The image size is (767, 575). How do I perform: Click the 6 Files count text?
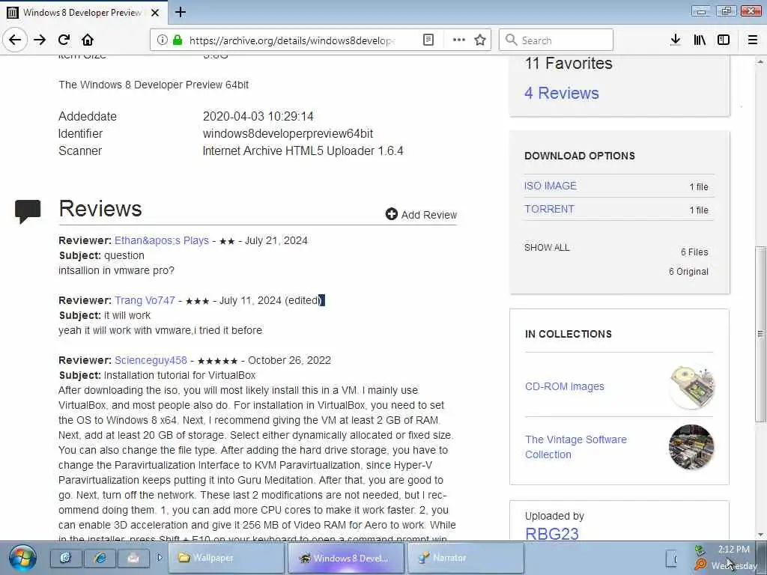(x=694, y=252)
